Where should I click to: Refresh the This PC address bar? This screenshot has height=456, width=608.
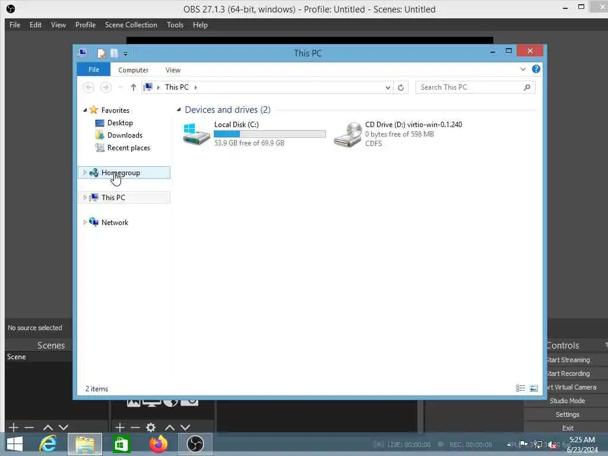coord(401,88)
